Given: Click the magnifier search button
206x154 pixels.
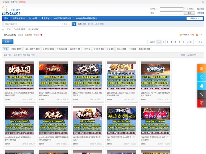Looking at the screenshot, I should 74,24.
